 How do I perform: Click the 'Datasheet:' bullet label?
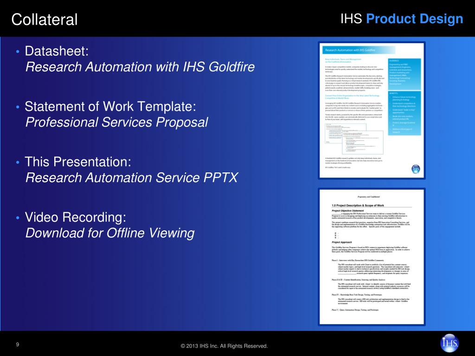(x=57, y=51)
